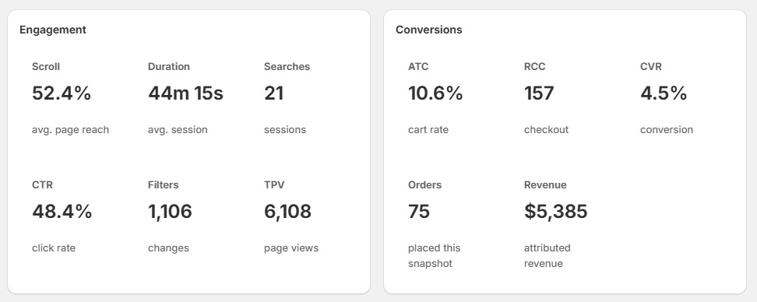Select the Duration 44m 15s metric

[x=185, y=98]
